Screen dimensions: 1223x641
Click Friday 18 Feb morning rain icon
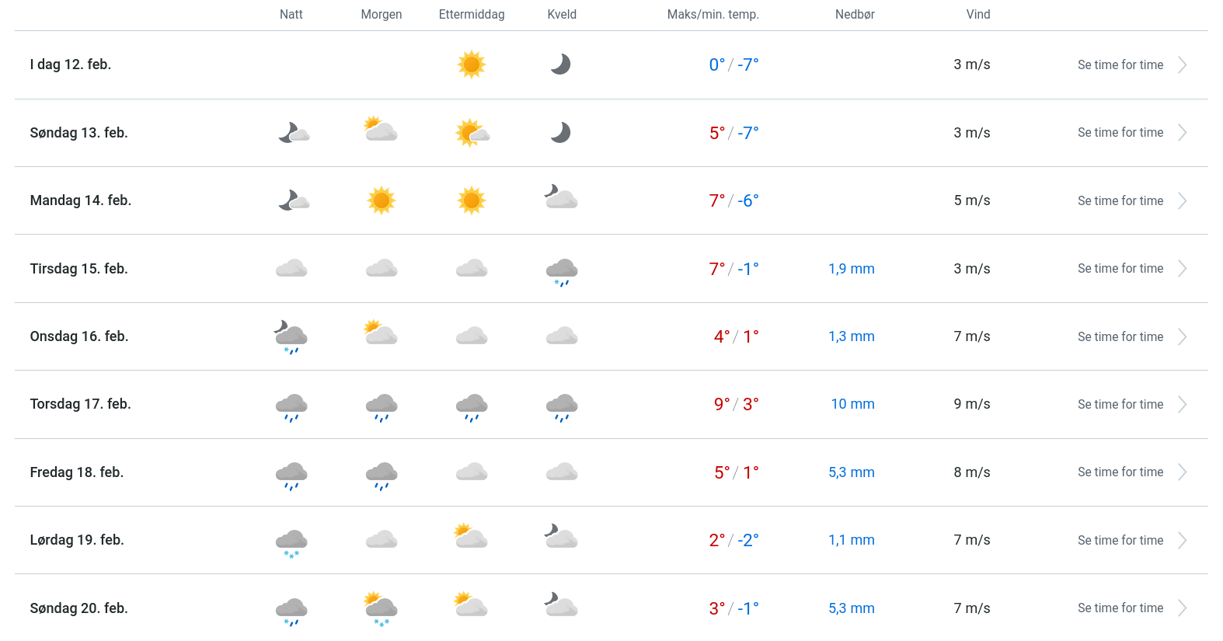coord(382,475)
